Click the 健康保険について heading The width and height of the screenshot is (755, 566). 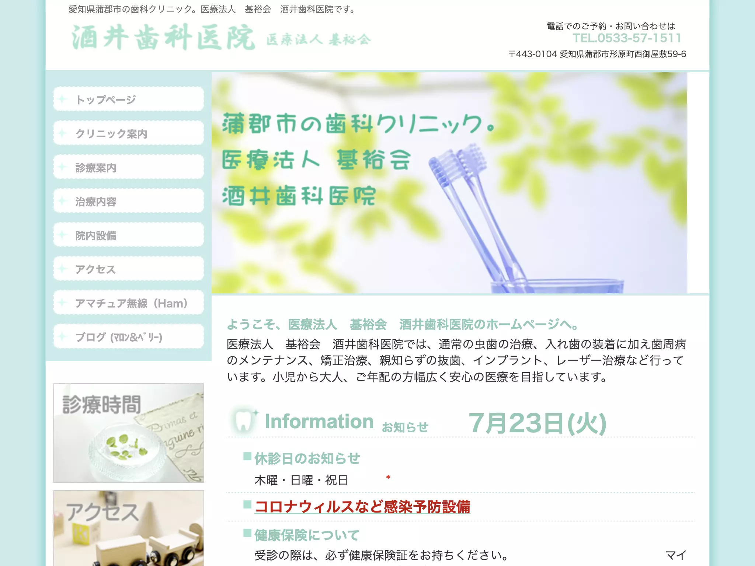tap(307, 535)
